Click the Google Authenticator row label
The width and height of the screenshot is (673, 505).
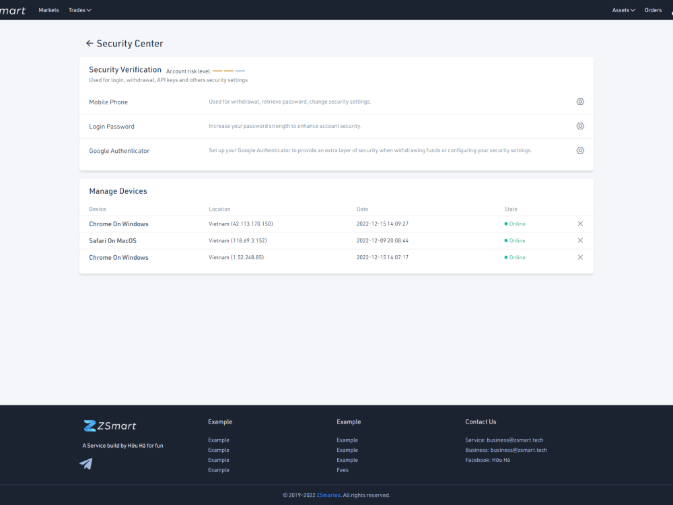(x=119, y=151)
